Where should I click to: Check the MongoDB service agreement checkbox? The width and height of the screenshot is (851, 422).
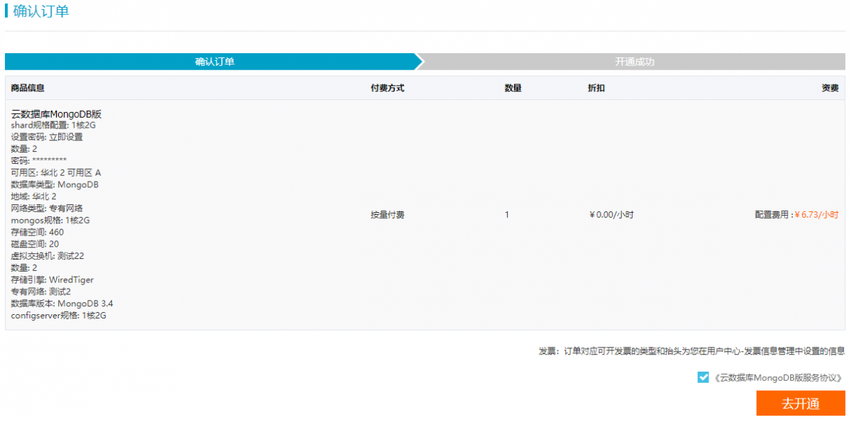pos(703,378)
